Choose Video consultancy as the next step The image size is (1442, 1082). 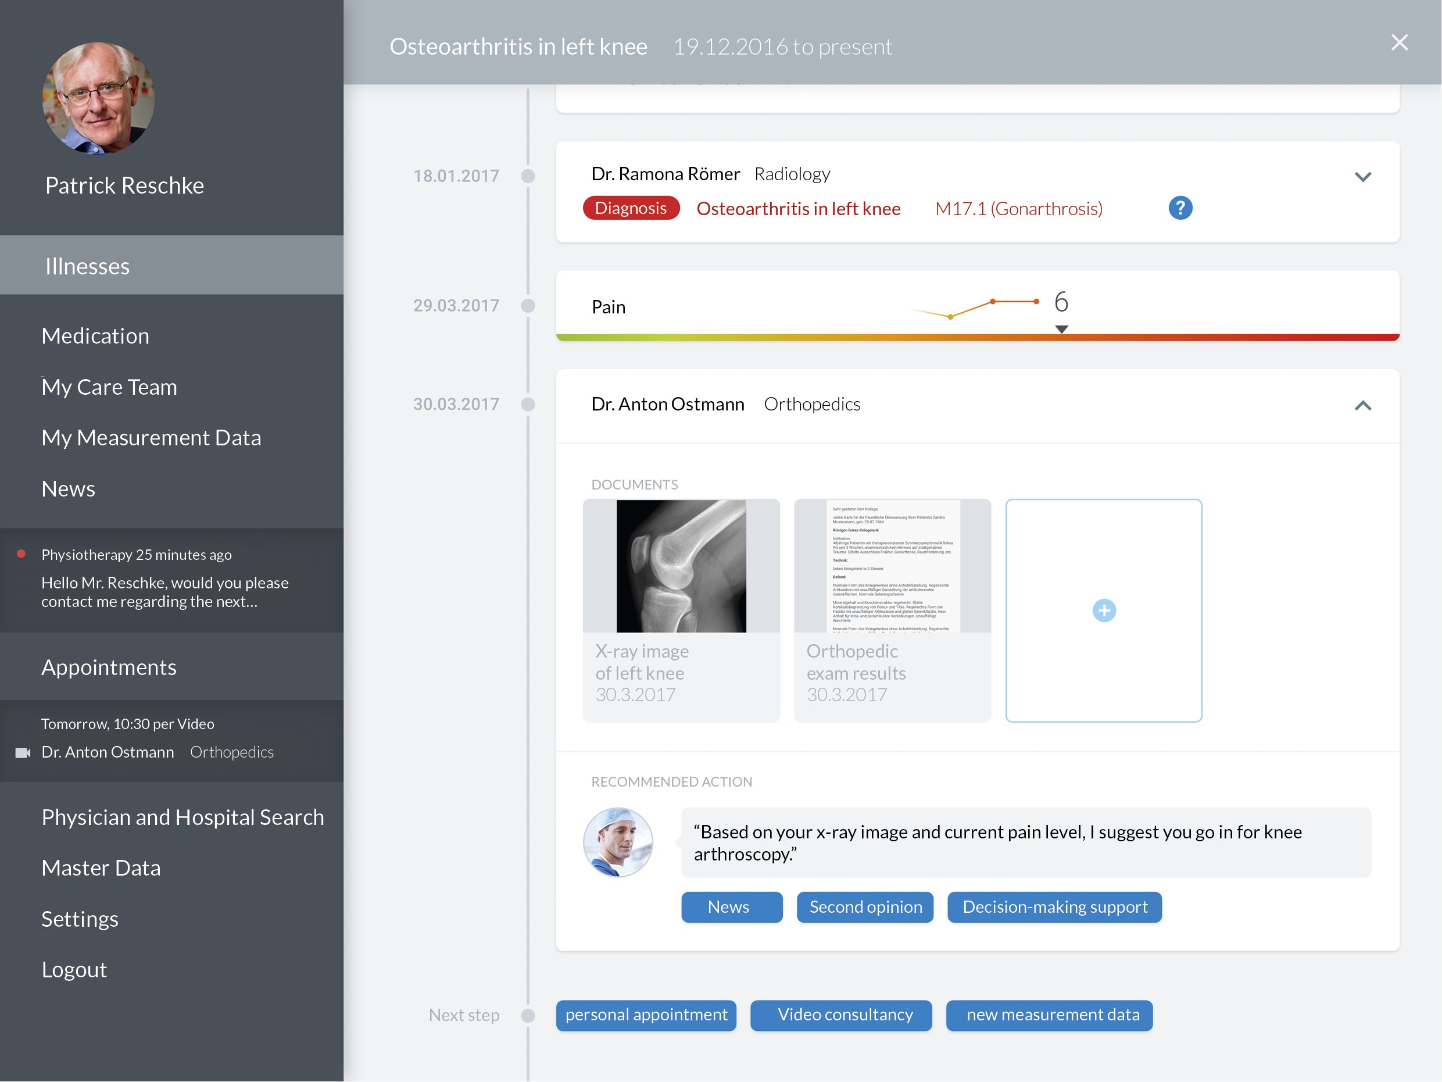841,1015
